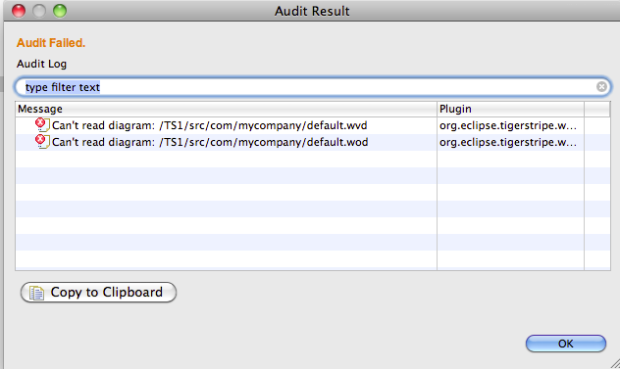Confirm the dialog with OK
This screenshot has width=620, height=369.
pyautogui.click(x=565, y=344)
